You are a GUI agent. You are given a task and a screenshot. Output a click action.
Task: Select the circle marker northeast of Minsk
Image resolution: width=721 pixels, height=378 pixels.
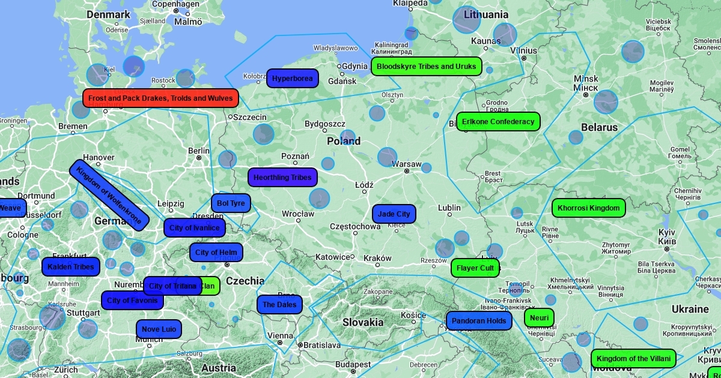click(x=632, y=52)
